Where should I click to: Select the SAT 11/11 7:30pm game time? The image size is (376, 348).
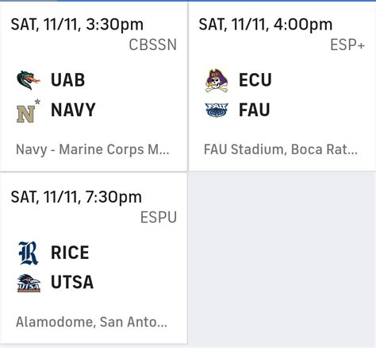click(x=76, y=197)
